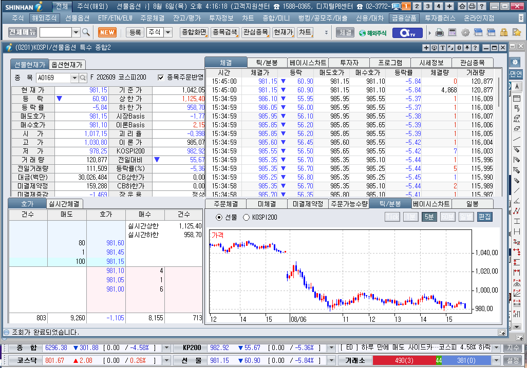Click the gear icon above chart sidebar
Viewport: 527px width, 368px height.
coord(515,62)
